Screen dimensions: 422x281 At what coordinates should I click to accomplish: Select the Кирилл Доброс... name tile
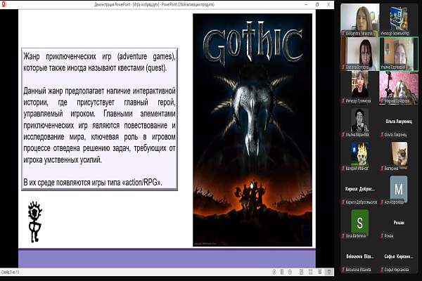pyautogui.click(x=360, y=189)
